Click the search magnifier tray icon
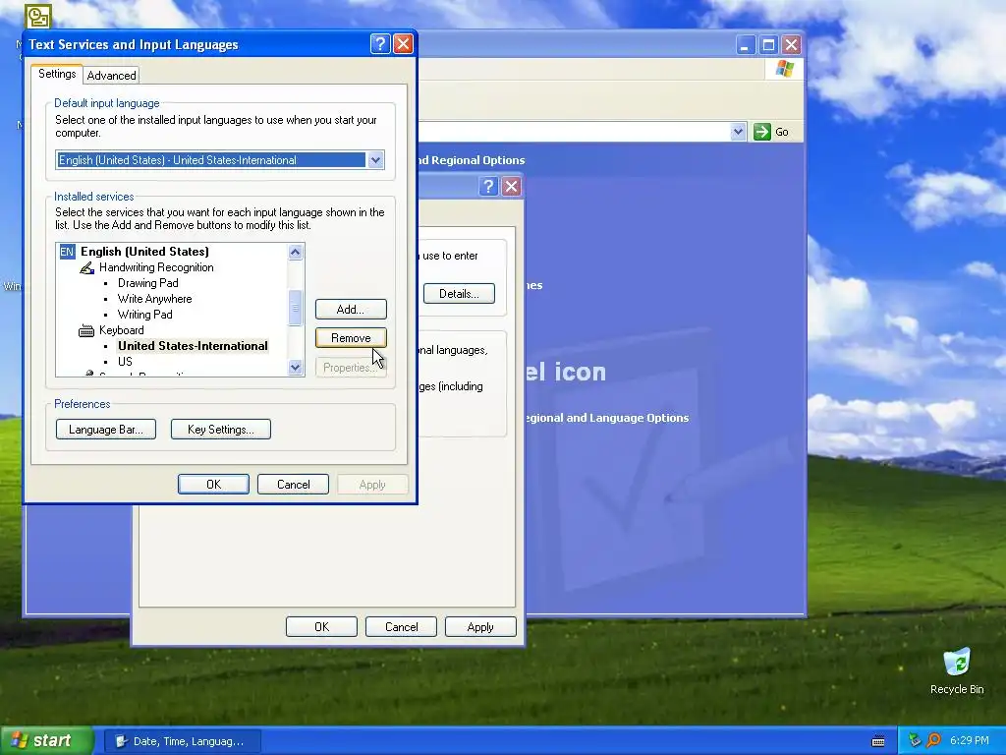The height and width of the screenshot is (755, 1006). (933, 741)
